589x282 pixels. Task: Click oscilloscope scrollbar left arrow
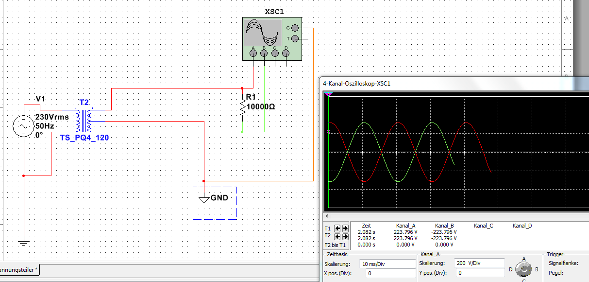[x=327, y=216]
